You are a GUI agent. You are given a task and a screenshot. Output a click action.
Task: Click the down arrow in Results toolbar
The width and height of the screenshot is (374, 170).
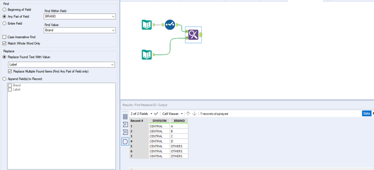tap(194, 114)
